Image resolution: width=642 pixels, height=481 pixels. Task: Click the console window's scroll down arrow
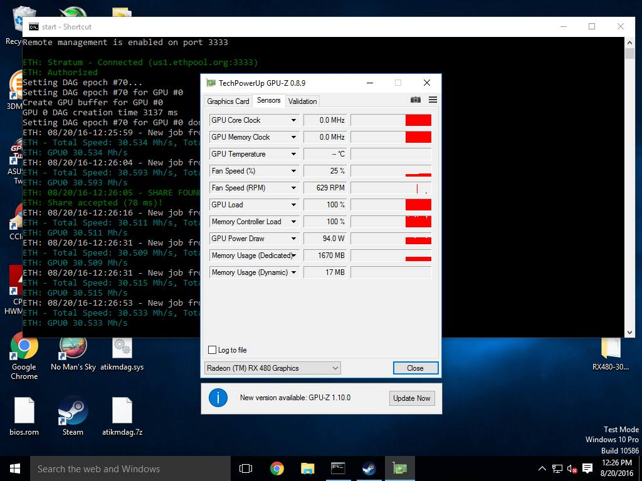point(629,333)
